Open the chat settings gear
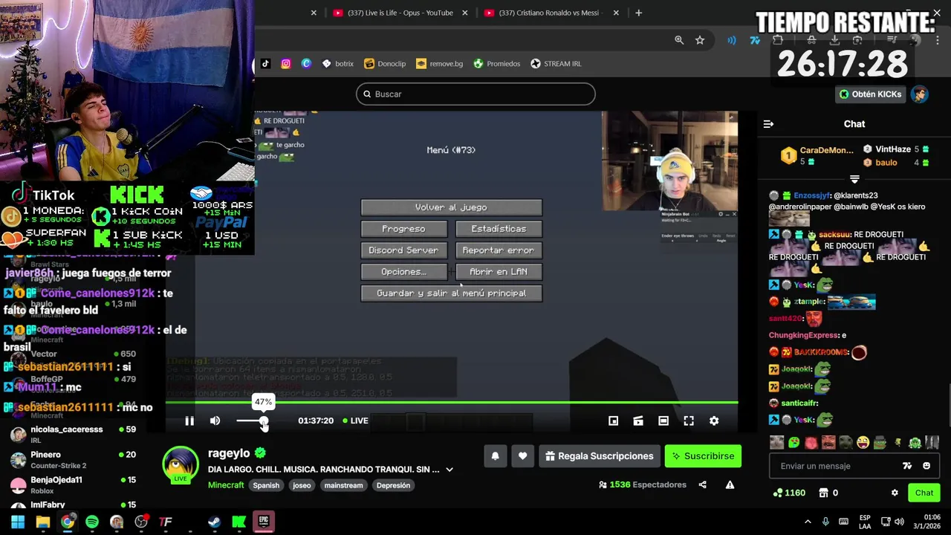 point(895,493)
